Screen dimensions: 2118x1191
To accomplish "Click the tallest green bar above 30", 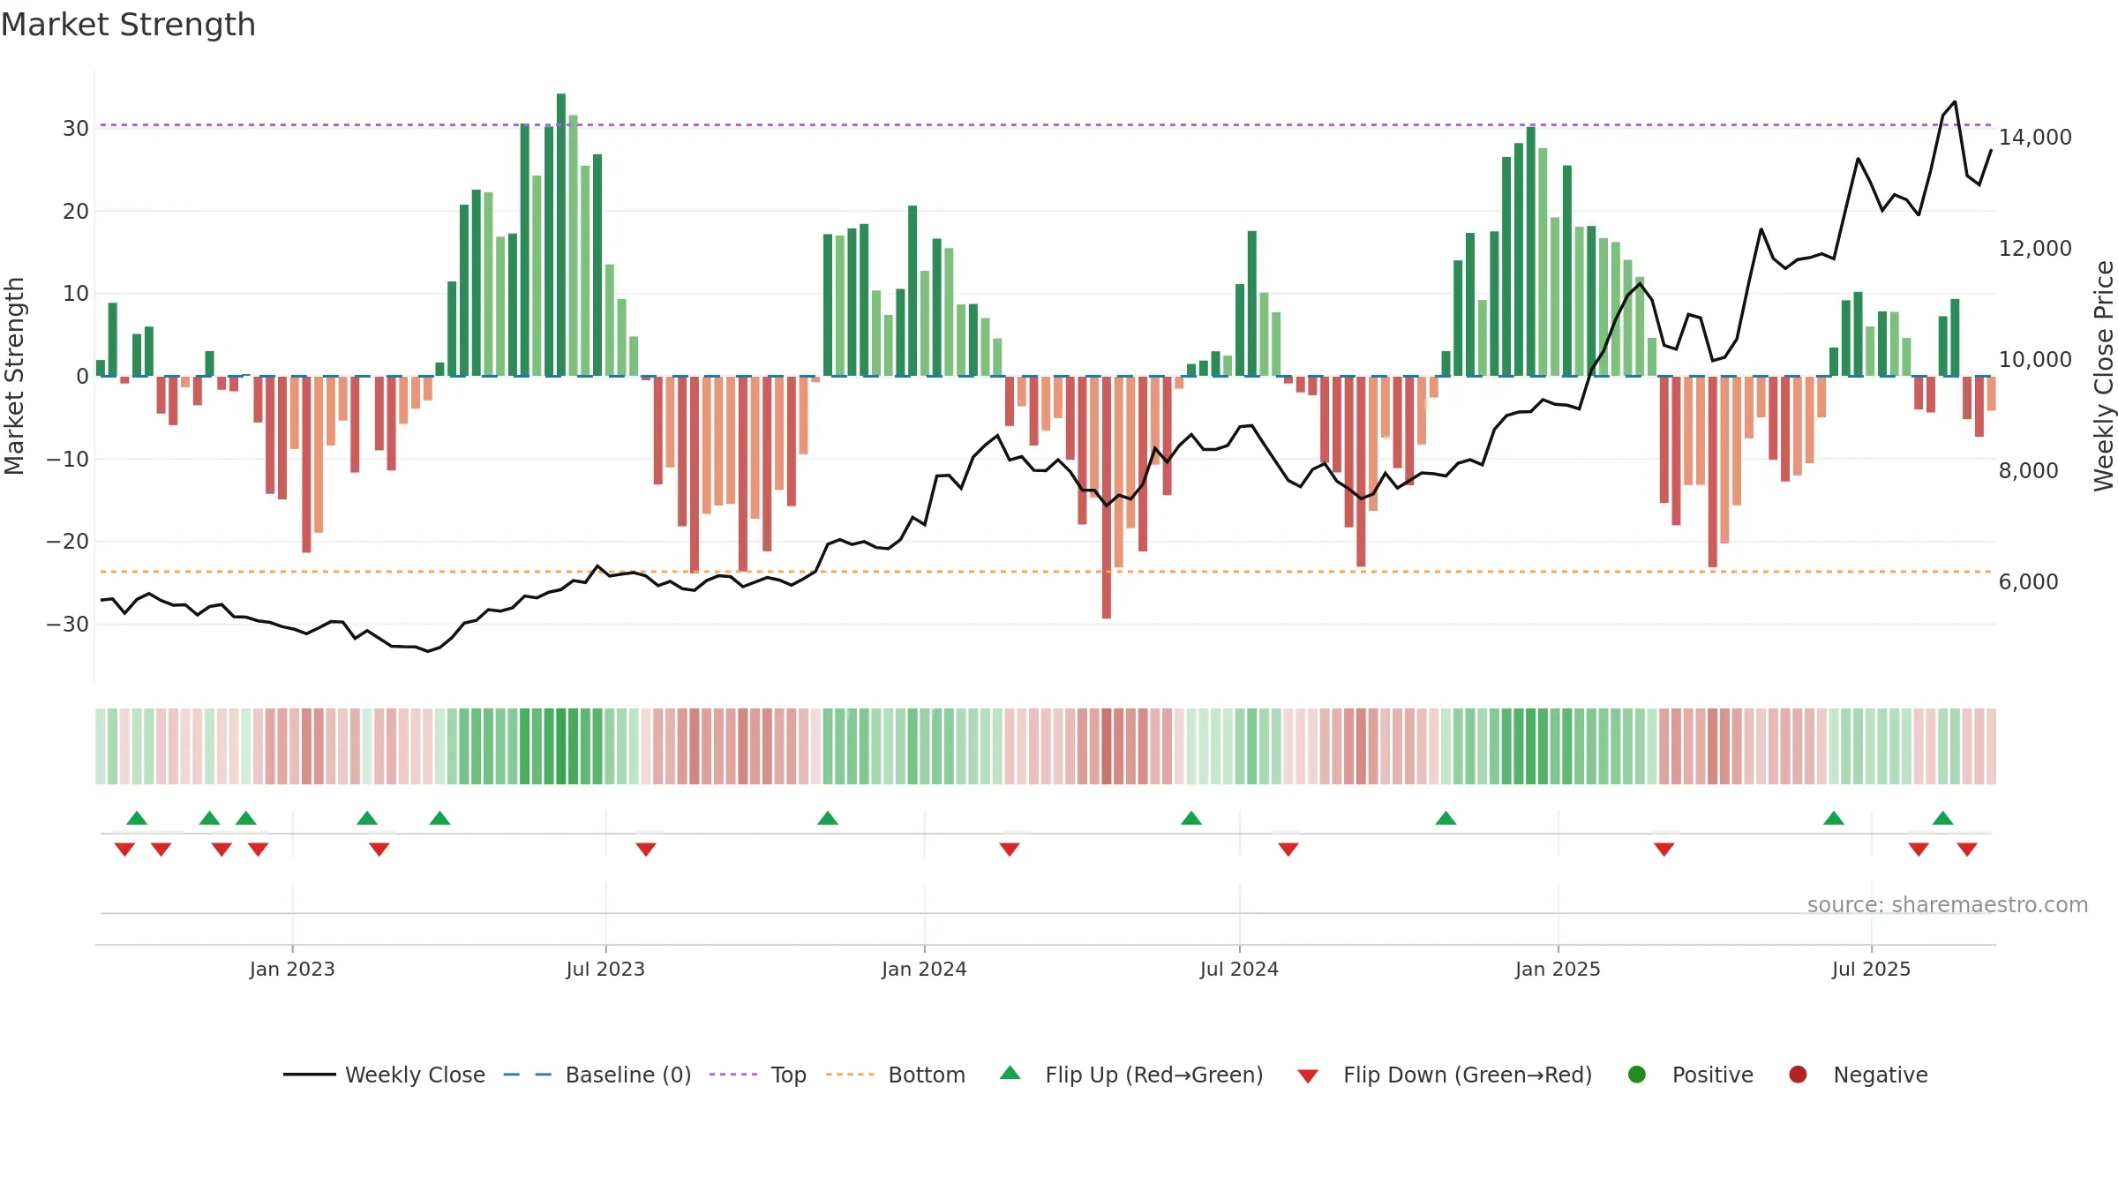I will tap(561, 235).
